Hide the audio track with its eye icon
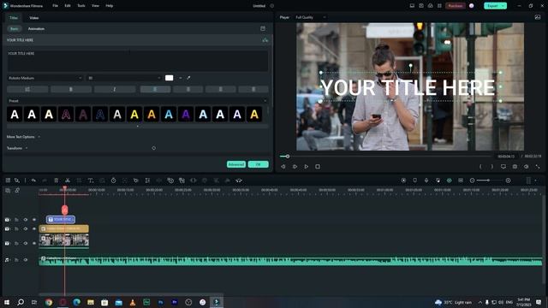The height and width of the screenshot is (308, 548). pyautogui.click(x=26, y=260)
